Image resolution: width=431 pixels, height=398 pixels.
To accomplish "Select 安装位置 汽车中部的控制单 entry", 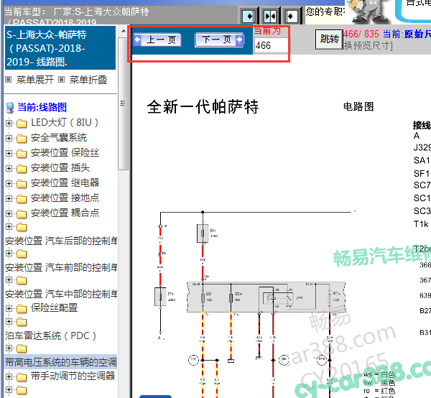I will 61,294.
